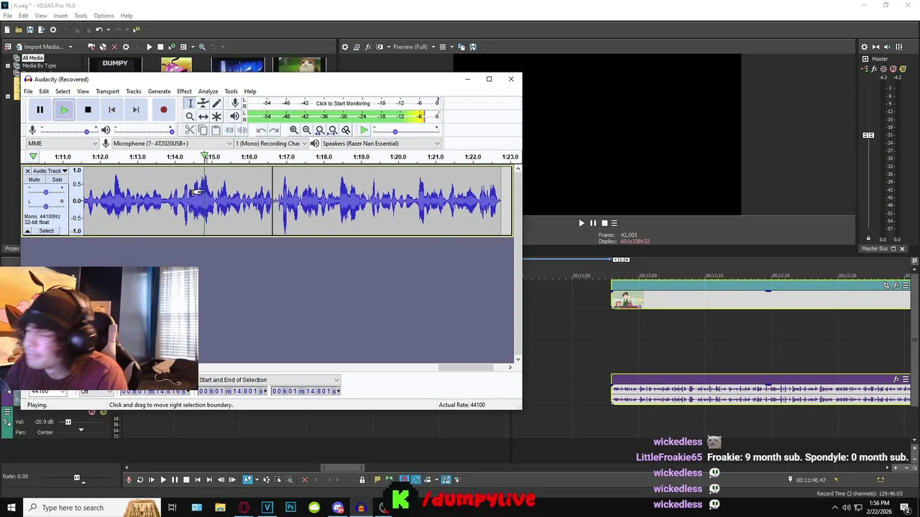Open the Effect menu in Audacity
Screen dimensions: 920x517
click(184, 91)
